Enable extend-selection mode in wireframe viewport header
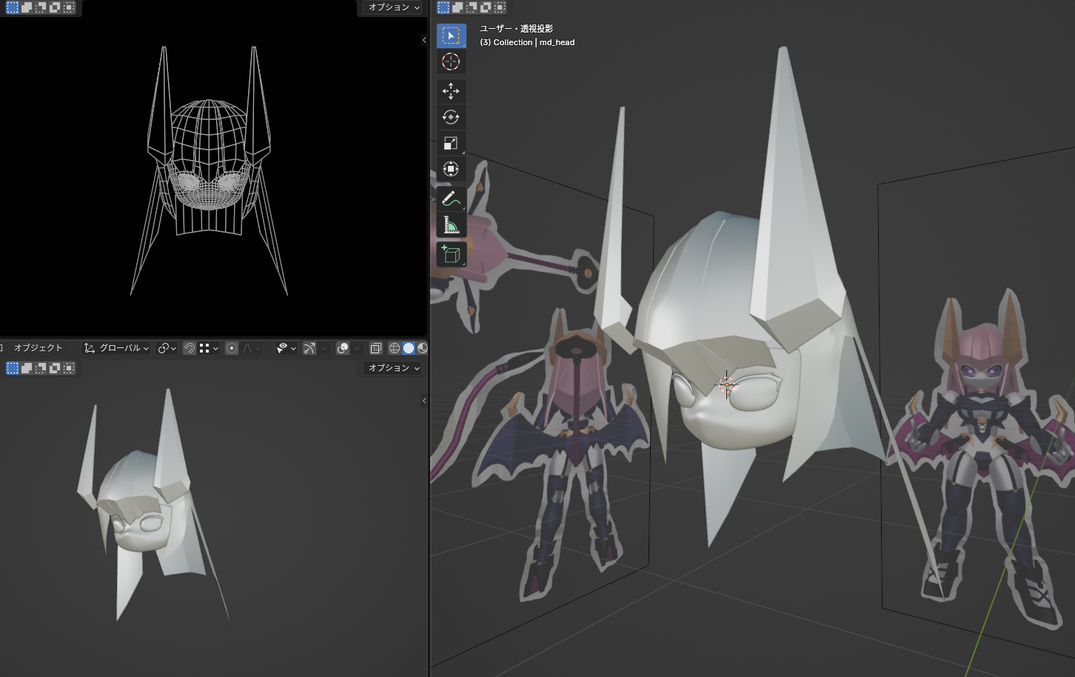The width and height of the screenshot is (1075, 677). (x=27, y=7)
